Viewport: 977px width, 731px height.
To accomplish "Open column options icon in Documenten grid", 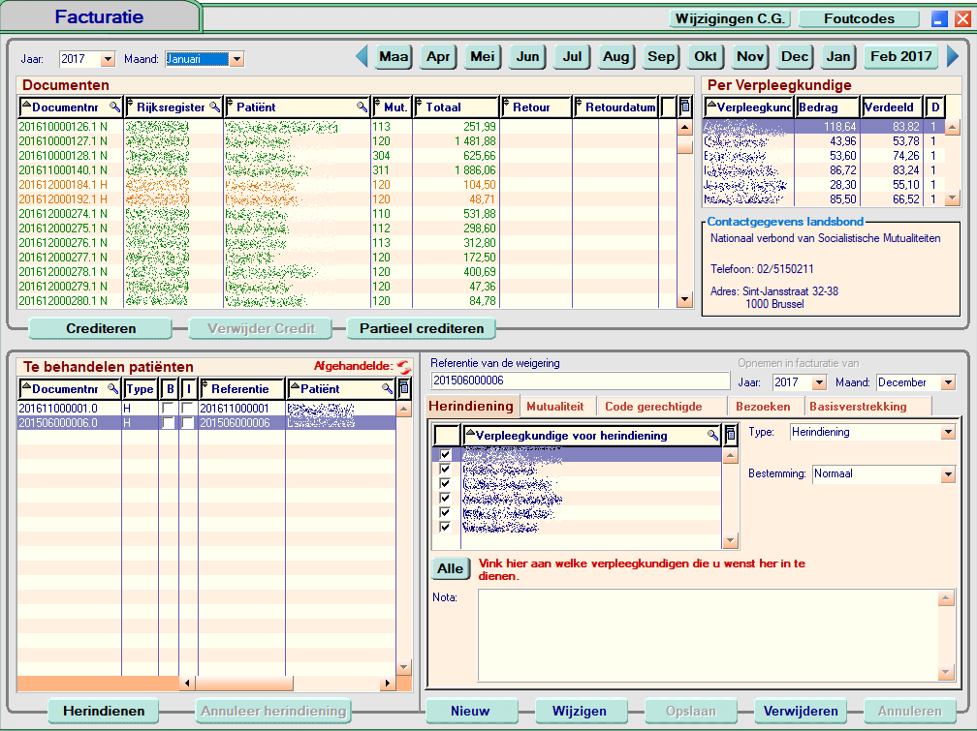I will 685,107.
